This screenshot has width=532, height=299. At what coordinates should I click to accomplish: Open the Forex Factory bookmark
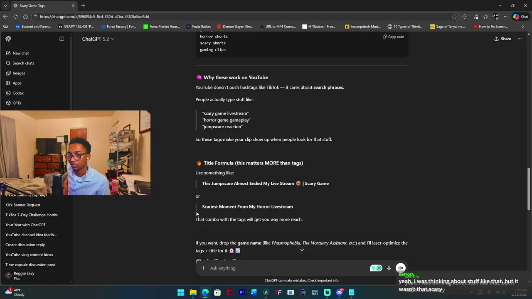coord(118,27)
